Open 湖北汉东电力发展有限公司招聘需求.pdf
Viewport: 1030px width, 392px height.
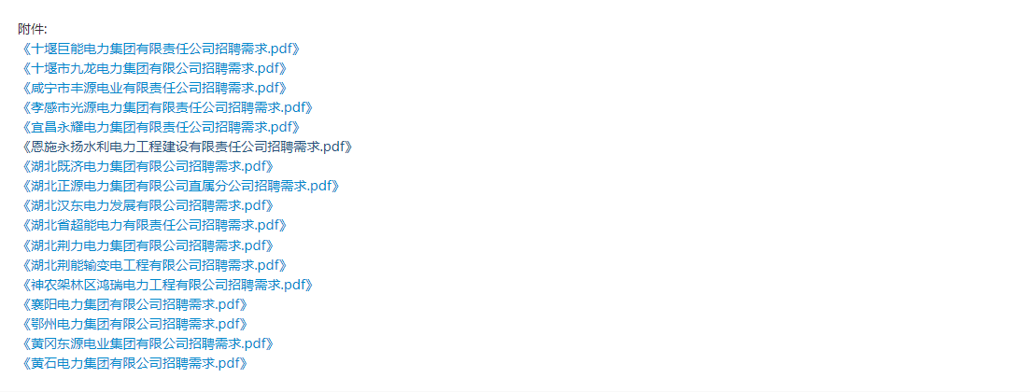[x=147, y=205]
